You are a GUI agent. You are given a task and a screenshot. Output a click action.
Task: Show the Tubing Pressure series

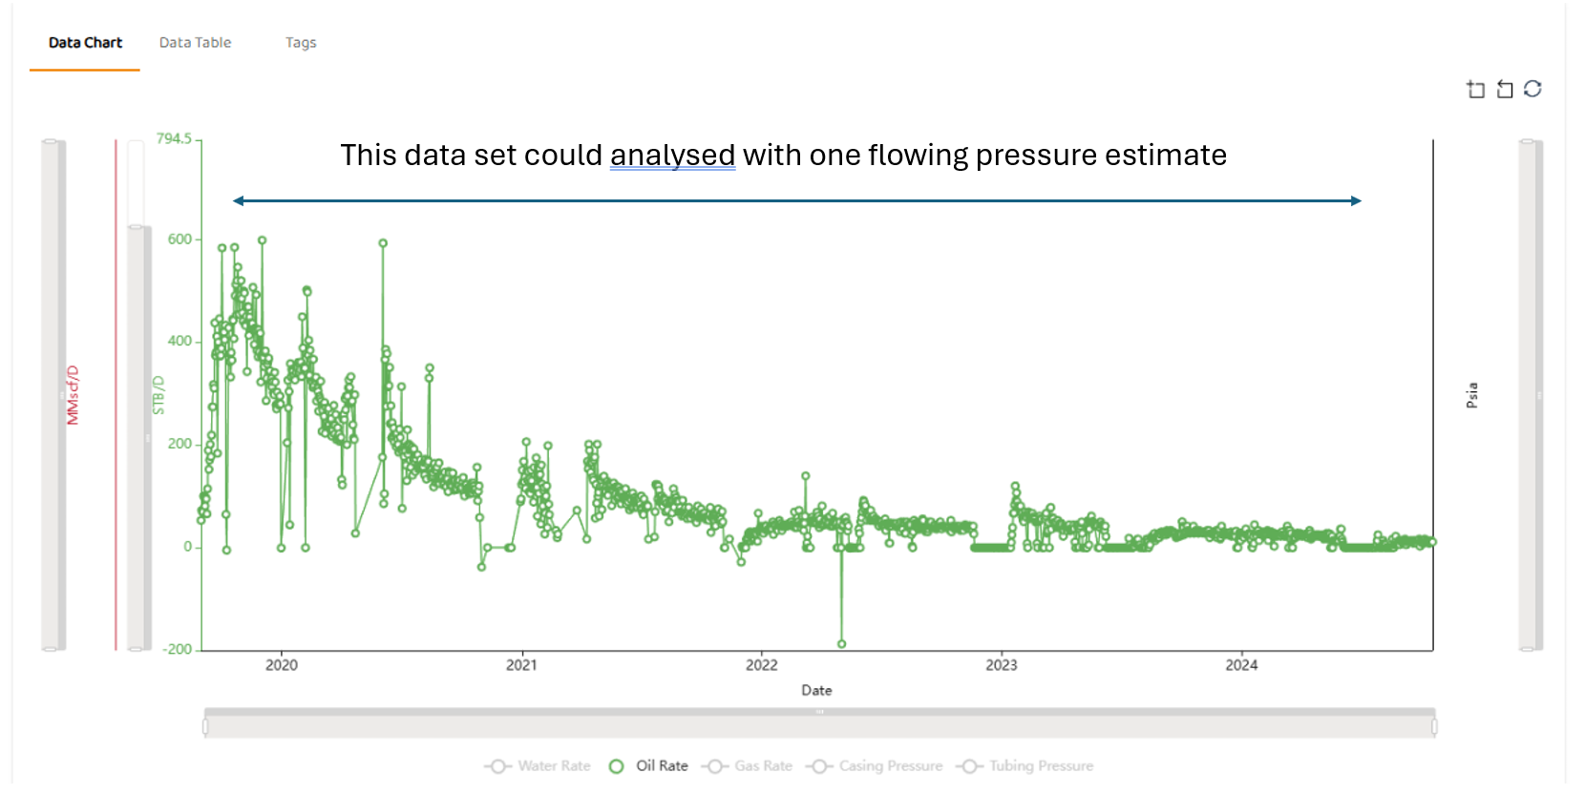[x=1027, y=766]
